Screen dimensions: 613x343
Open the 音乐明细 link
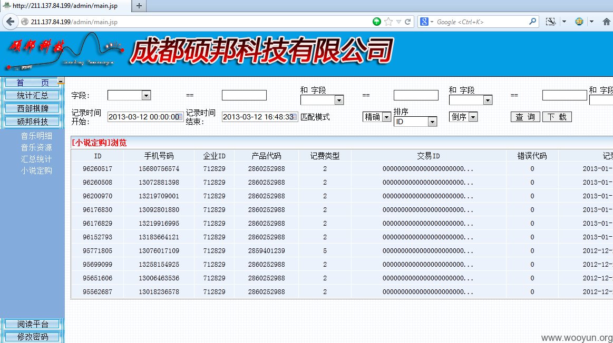tap(36, 136)
